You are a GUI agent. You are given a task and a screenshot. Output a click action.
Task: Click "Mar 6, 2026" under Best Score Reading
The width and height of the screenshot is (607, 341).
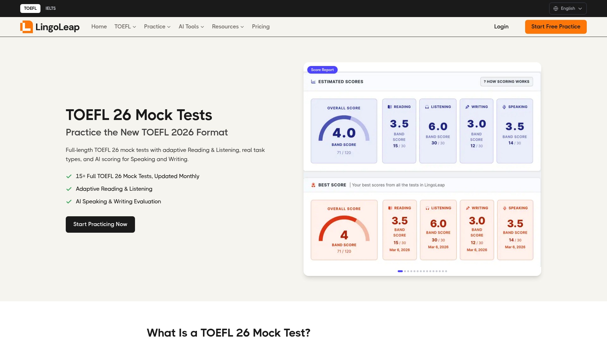[x=400, y=250]
